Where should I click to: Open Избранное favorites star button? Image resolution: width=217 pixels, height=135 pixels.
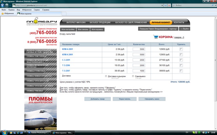(8, 14)
